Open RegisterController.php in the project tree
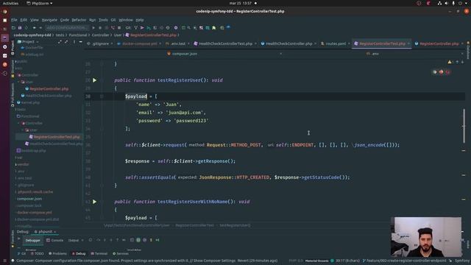 (49, 89)
